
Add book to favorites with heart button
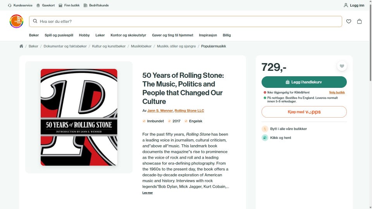pos(341,66)
